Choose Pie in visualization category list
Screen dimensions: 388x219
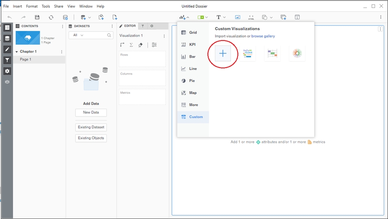(x=192, y=81)
